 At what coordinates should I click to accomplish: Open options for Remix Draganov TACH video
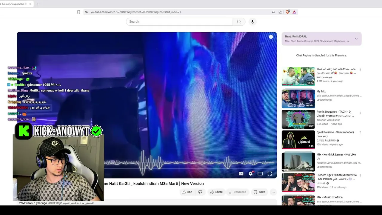click(x=360, y=112)
